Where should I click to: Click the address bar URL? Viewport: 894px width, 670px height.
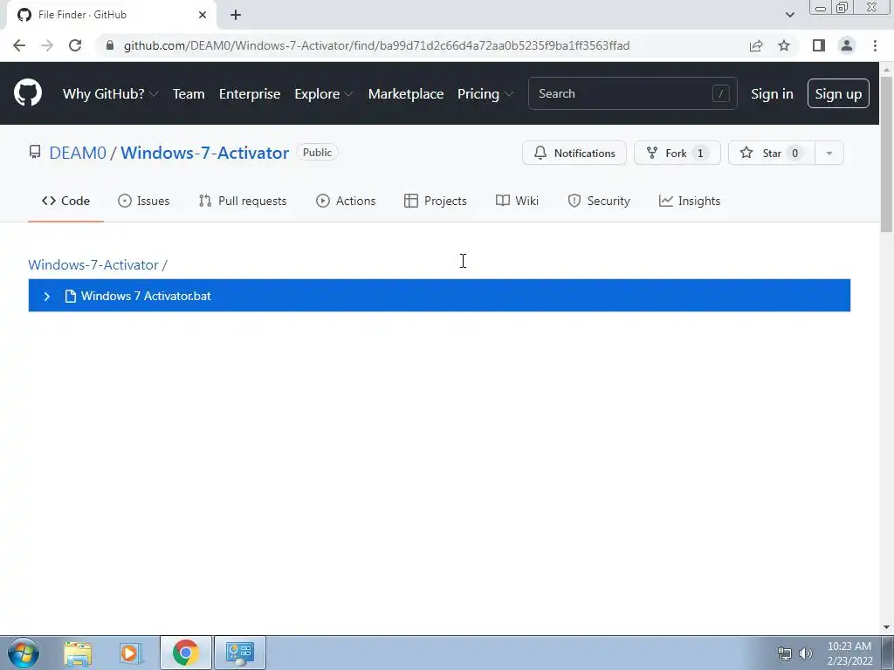pos(376,45)
